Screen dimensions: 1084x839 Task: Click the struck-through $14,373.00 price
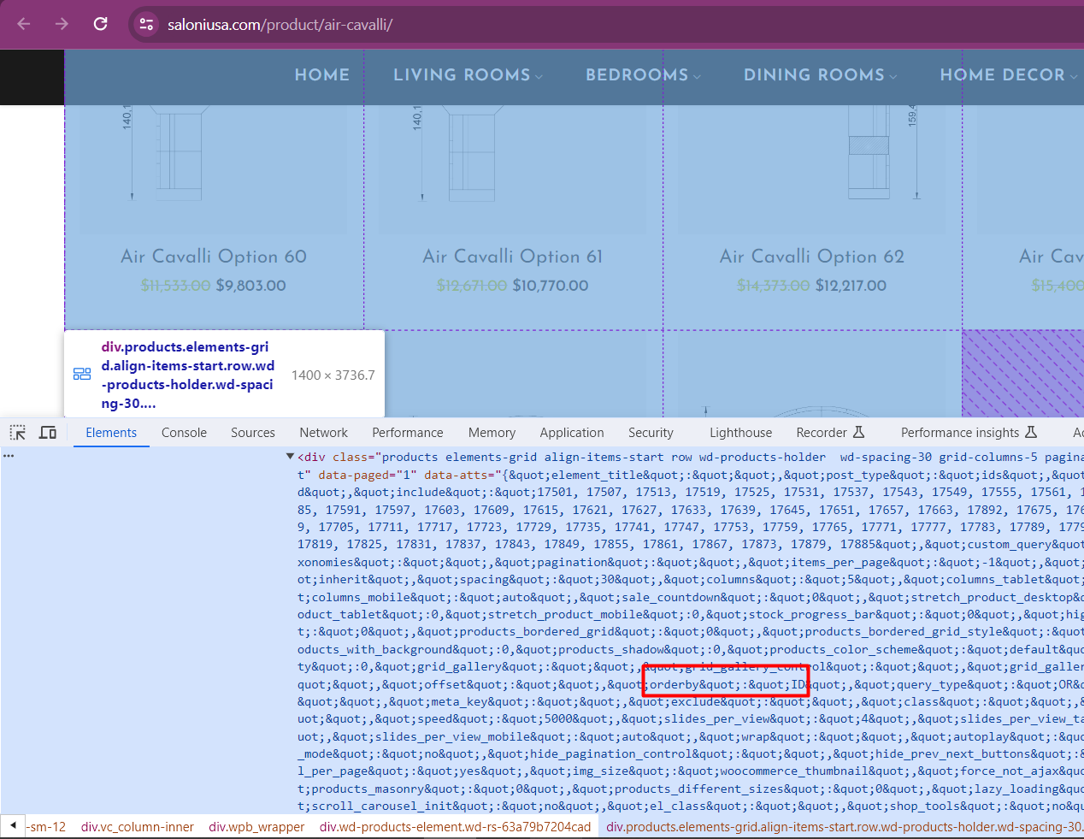pos(774,286)
